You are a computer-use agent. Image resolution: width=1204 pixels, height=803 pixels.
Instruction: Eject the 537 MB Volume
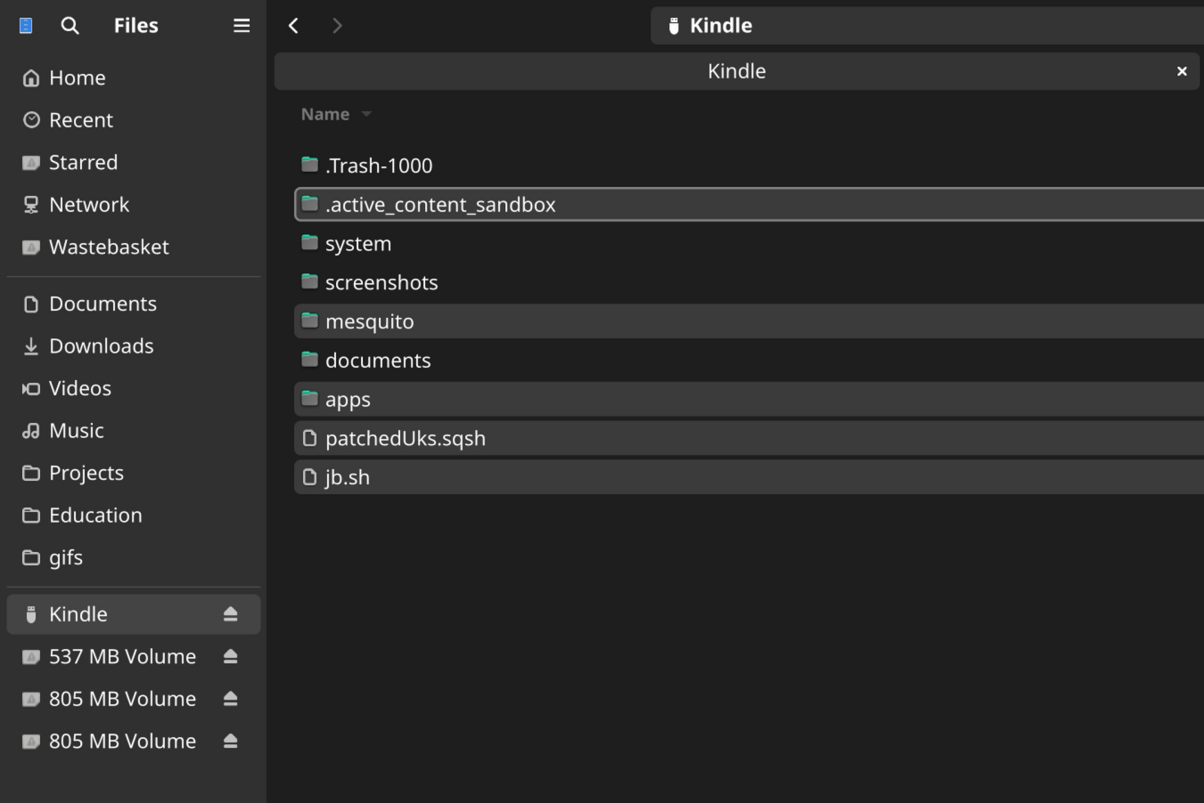pos(230,657)
